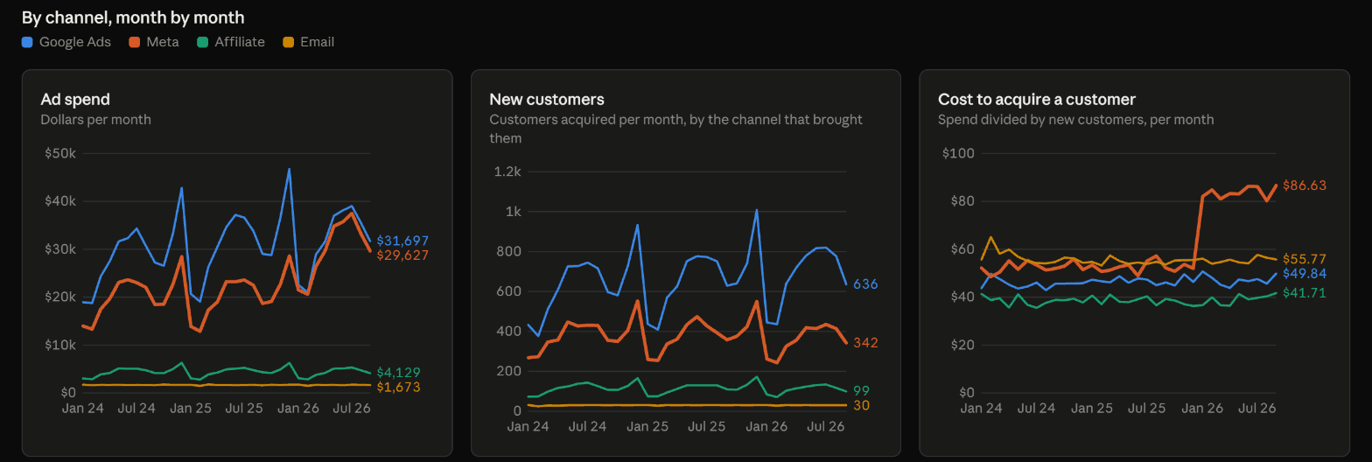Click Jul 26 on Ad spend axis

tap(352, 409)
